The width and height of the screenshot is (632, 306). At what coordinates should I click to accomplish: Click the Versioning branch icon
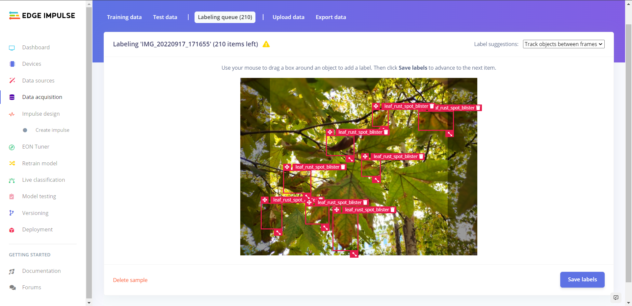12,213
